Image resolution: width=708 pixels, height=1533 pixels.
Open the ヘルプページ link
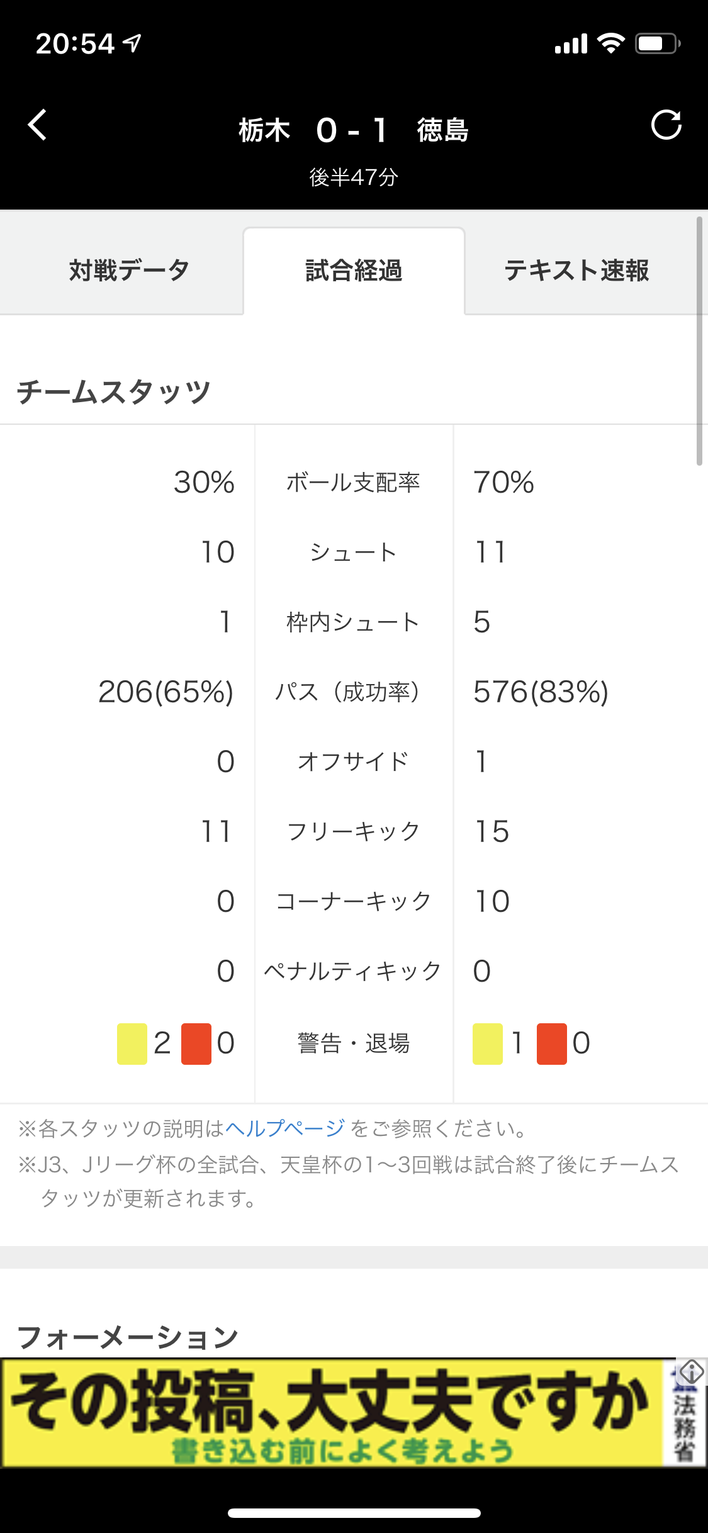coord(284,1128)
